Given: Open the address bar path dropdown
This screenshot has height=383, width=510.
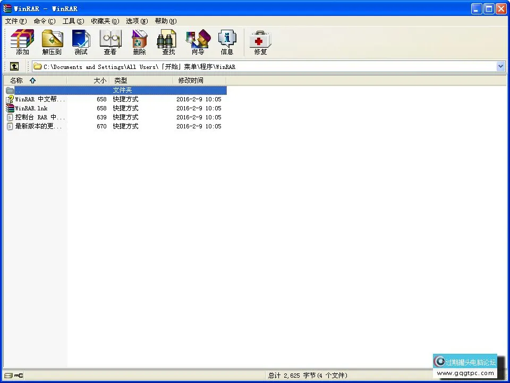Looking at the screenshot, I should coord(500,66).
